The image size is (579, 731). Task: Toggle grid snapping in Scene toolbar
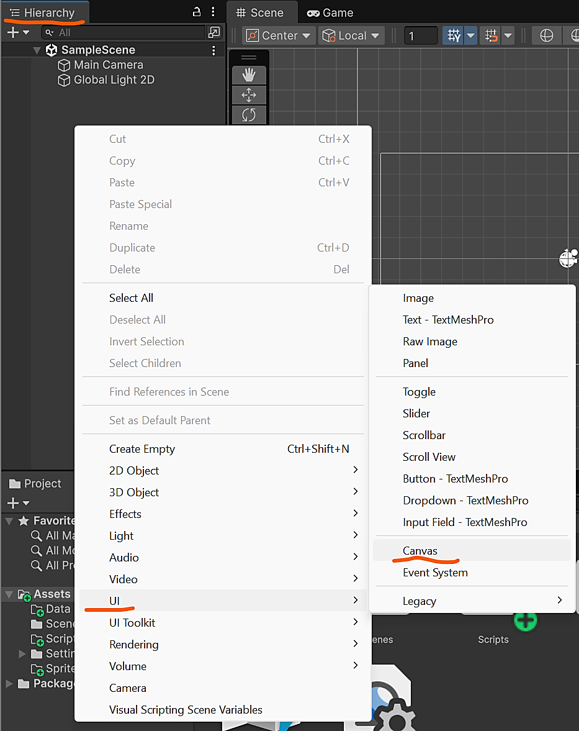coord(491,36)
